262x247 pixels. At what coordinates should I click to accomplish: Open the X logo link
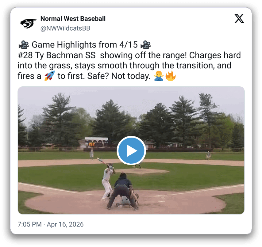pyautogui.click(x=239, y=18)
